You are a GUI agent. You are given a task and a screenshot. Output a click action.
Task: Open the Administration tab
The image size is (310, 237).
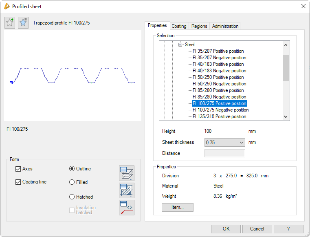click(x=225, y=26)
